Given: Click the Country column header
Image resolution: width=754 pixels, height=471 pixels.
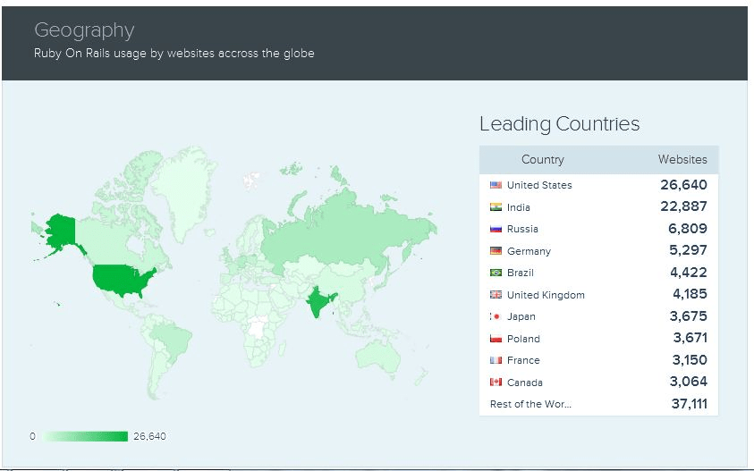Looking at the screenshot, I should click(x=542, y=159).
